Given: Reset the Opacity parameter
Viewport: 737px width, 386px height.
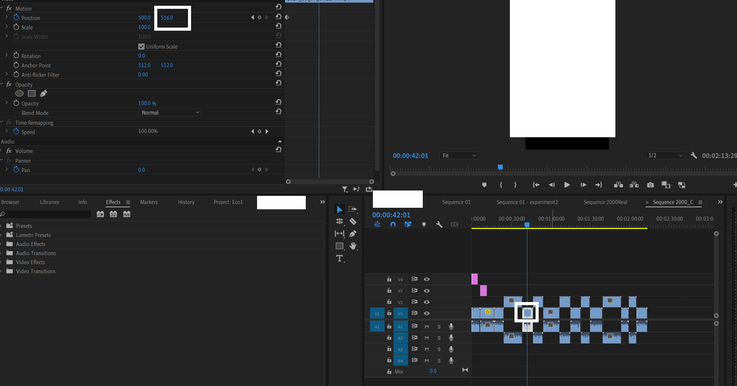Looking at the screenshot, I should tap(279, 102).
